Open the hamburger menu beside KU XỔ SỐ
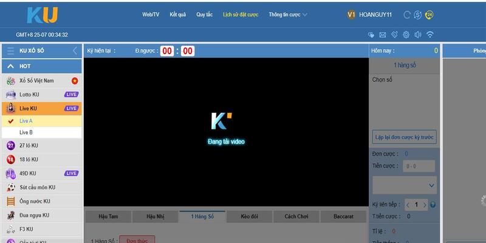 10,51
